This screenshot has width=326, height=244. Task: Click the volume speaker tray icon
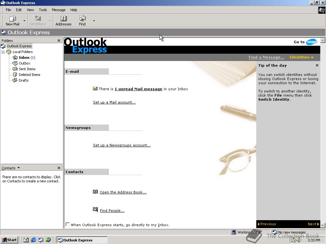299,240
